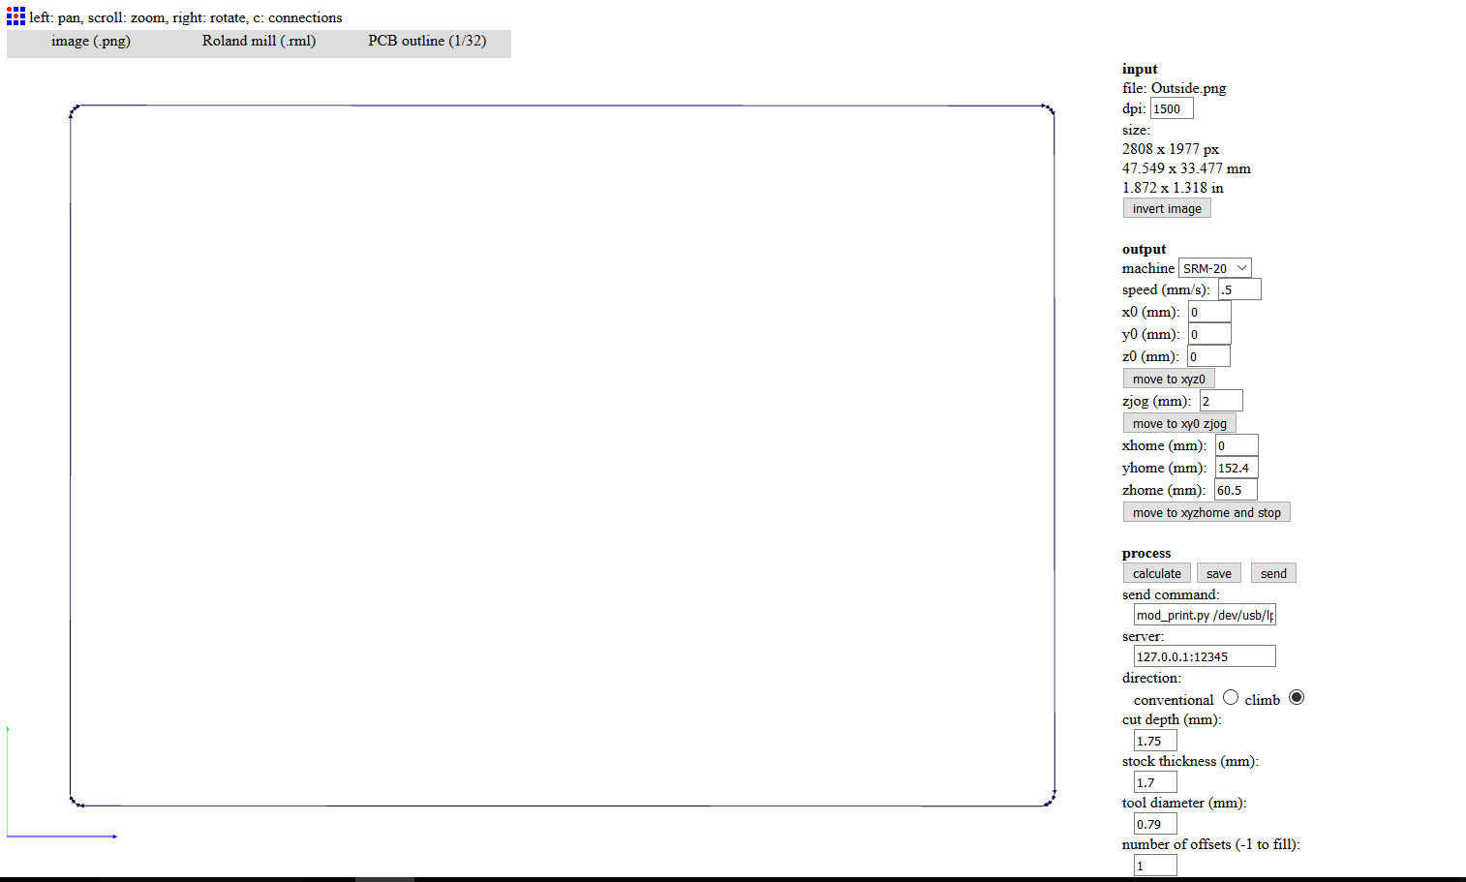This screenshot has height=882, width=1466.
Task: Focus the dpi input field
Action: tap(1172, 108)
